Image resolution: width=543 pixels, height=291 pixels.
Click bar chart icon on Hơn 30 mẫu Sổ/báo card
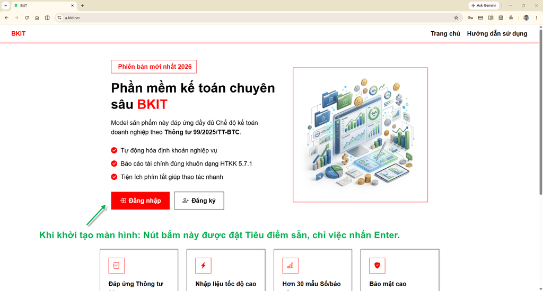(290, 266)
